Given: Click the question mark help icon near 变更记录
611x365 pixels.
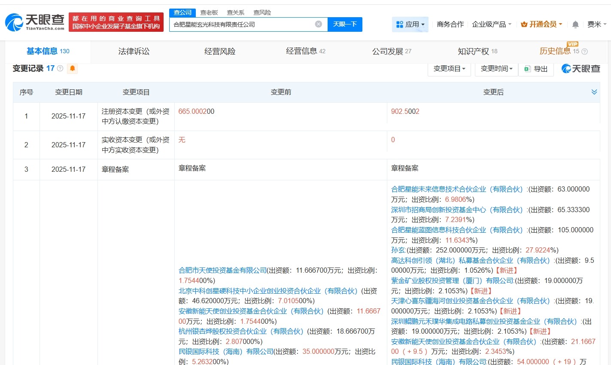Looking at the screenshot, I should (60, 68).
